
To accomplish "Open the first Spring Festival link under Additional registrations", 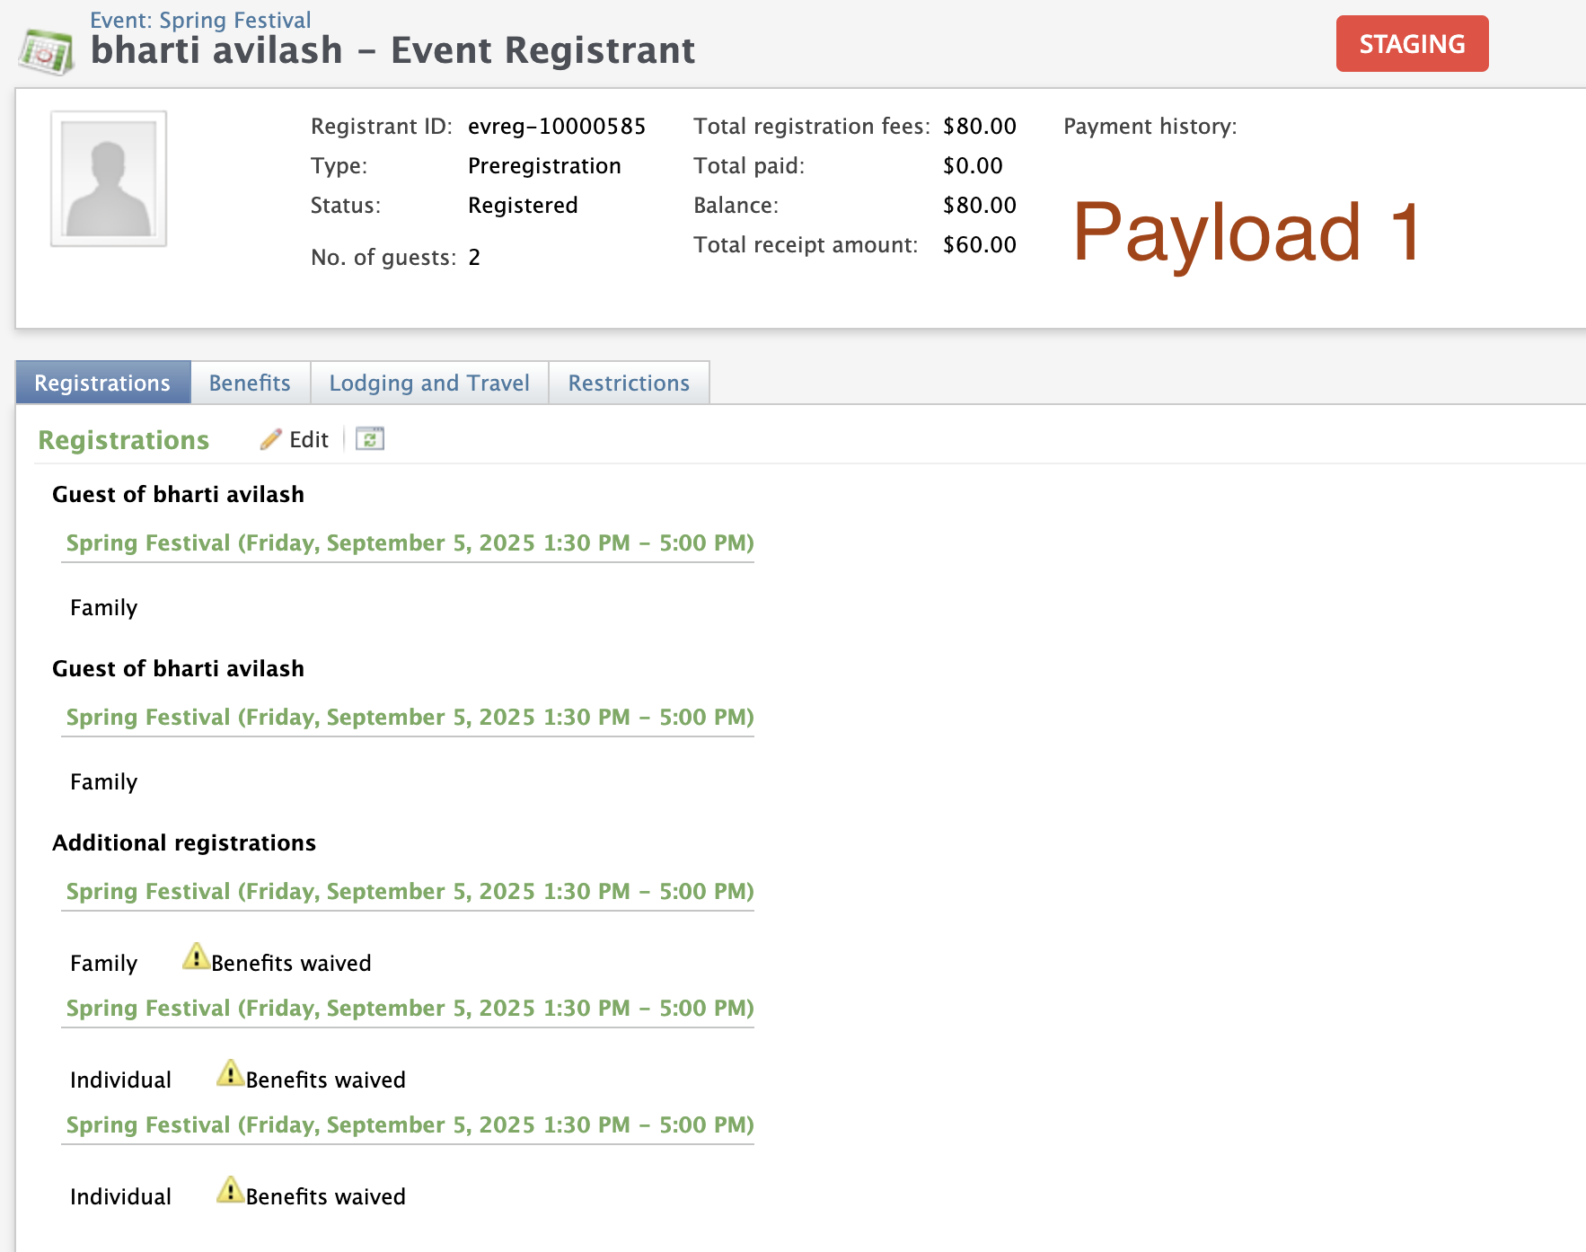I will tap(409, 891).
